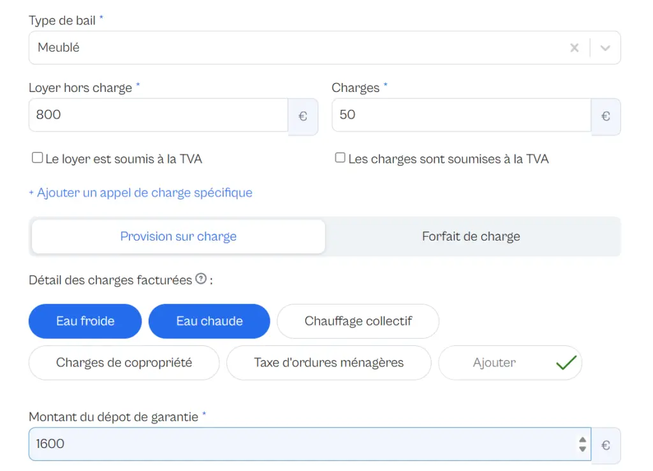The height and width of the screenshot is (471, 653).
Task: Select the Taxe d'ordures ménagères chip
Action: 328,363
